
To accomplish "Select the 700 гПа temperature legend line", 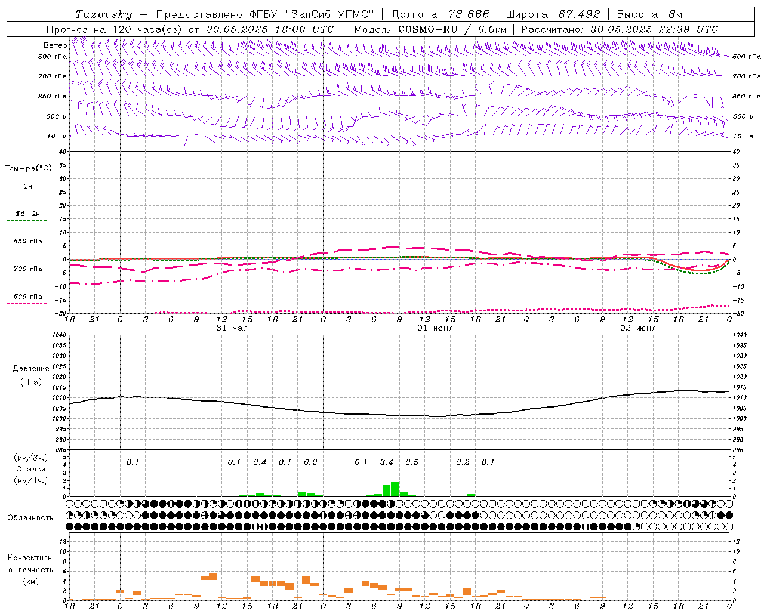I will pyautogui.click(x=27, y=275).
